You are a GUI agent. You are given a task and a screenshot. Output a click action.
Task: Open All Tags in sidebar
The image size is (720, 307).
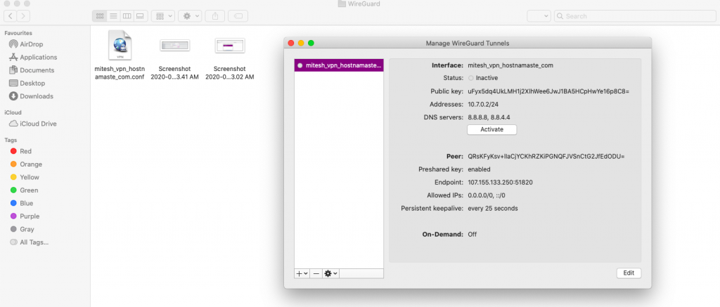pos(29,242)
